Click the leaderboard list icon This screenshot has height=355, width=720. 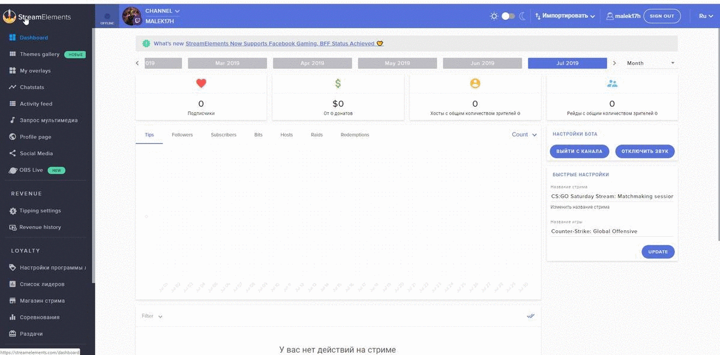(x=13, y=284)
